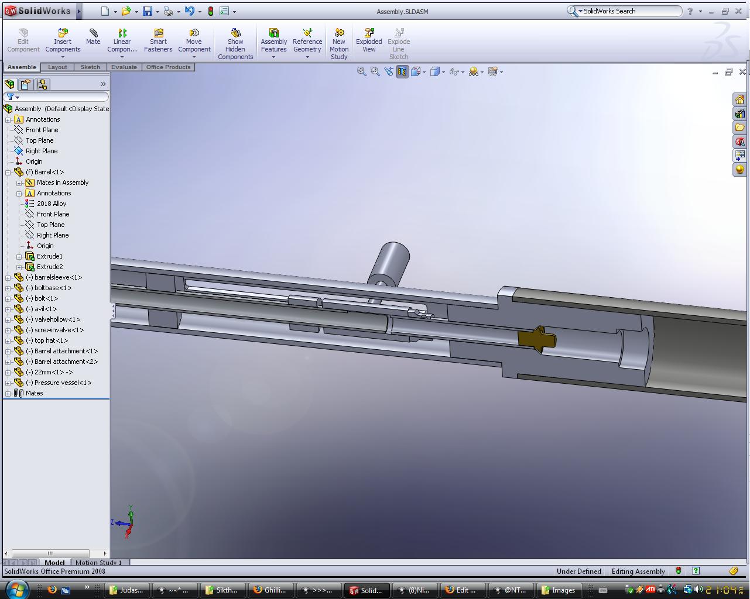Screen dimensions: 750x599
Task: Select the Smart Fasteners tool
Action: [x=158, y=40]
